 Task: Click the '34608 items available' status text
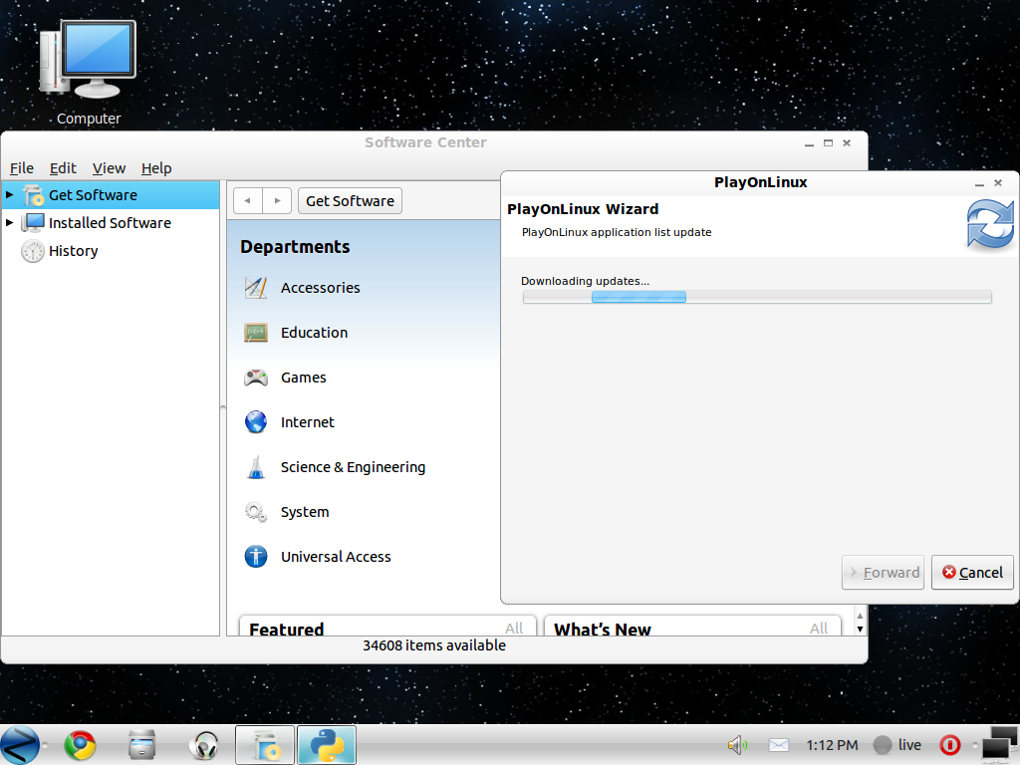(x=434, y=645)
